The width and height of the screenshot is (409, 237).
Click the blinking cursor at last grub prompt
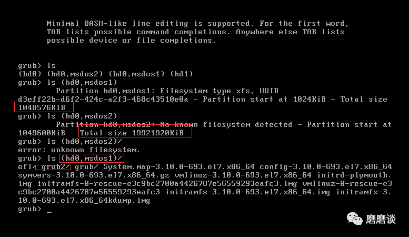(49, 212)
